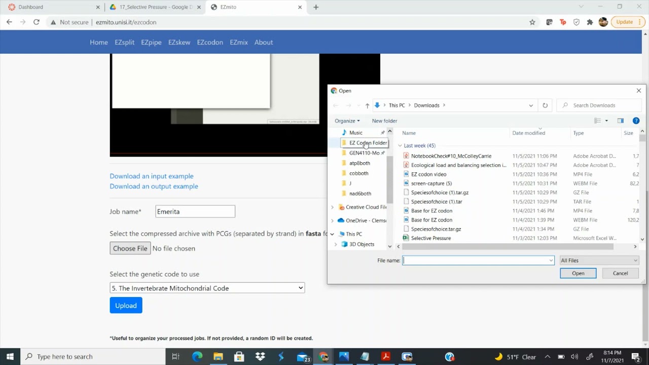Viewport: 649px width, 365px height.
Task: Collapse the Last week group
Action: [x=400, y=145]
